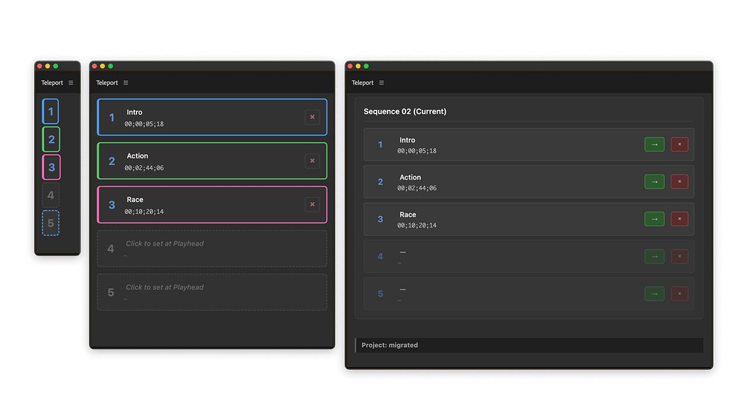Set slot 4 at Playhead in middle panel
The width and height of the screenshot is (747, 420).
(212, 249)
